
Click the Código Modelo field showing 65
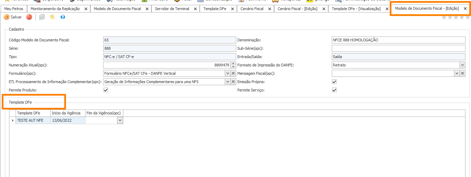[170, 40]
